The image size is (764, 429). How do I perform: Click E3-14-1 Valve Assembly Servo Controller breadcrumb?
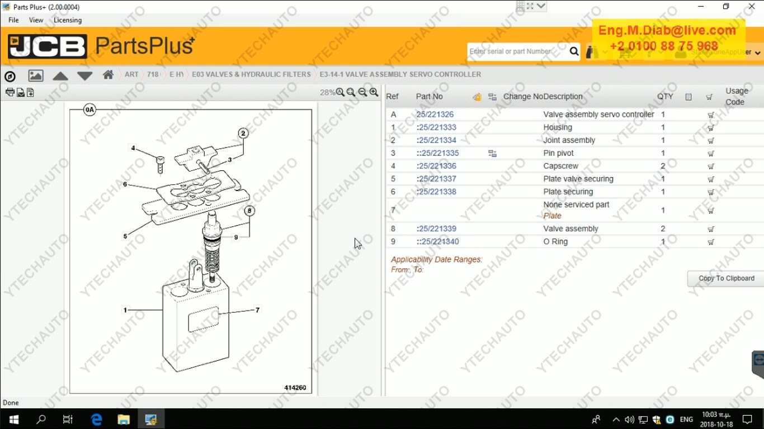click(x=400, y=74)
